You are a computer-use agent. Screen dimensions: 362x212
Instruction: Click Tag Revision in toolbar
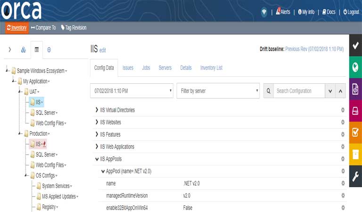(x=74, y=28)
